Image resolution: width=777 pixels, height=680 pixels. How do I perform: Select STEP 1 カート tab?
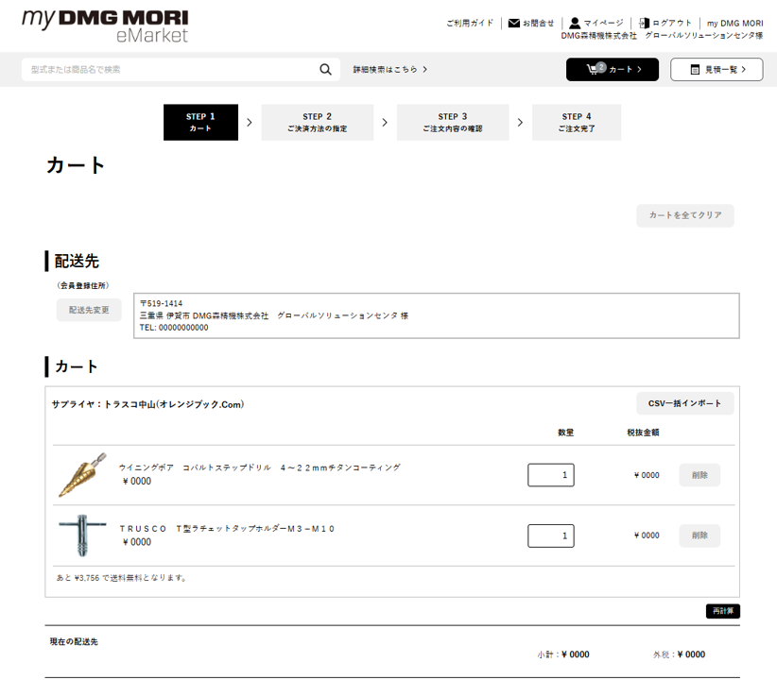point(200,123)
